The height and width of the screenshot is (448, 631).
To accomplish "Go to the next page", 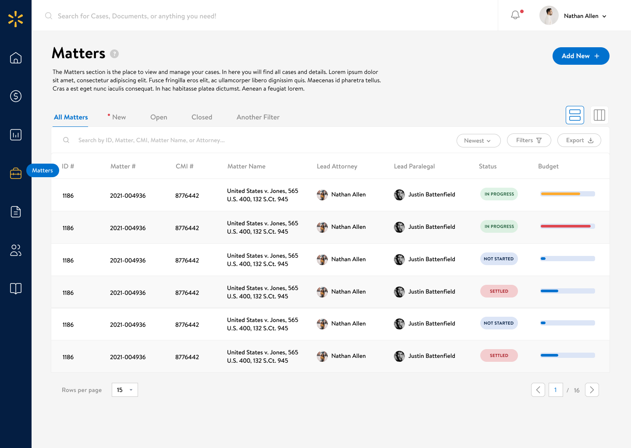I will pos(592,390).
